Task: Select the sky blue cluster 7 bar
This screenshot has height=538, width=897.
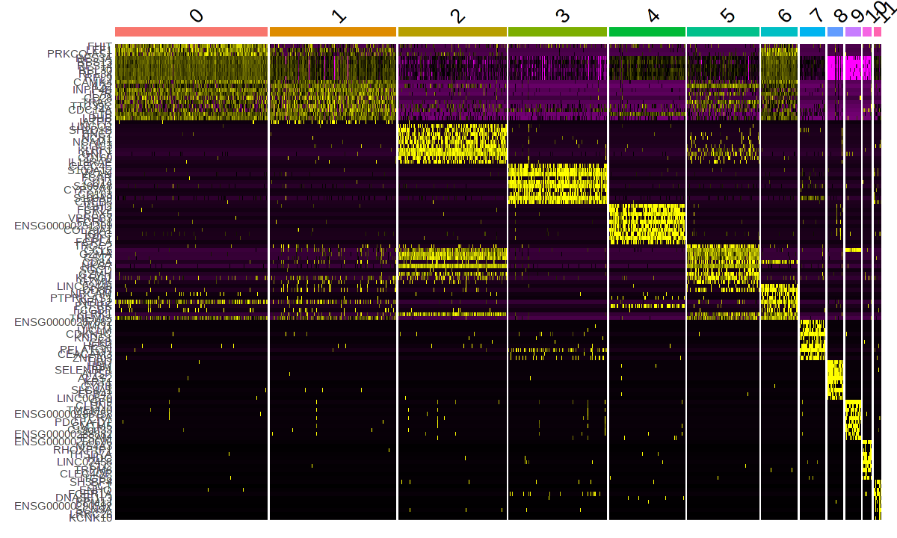Action: (812, 31)
